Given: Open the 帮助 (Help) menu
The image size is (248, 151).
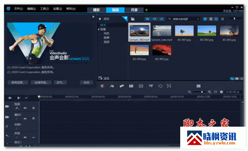Looking at the screenshot, I should (71, 9).
